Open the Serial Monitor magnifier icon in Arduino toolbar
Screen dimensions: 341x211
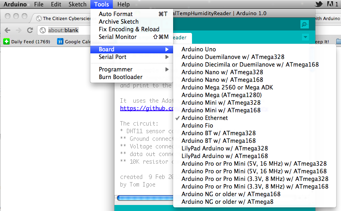(304, 24)
